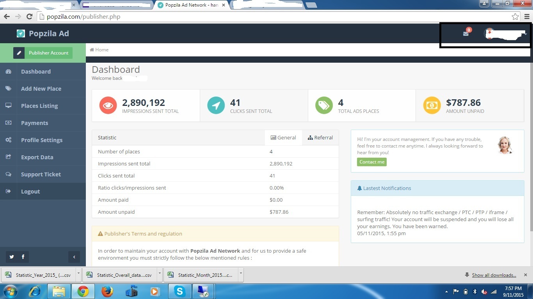The image size is (533, 299).
Task: Open the Support Ticket section
Action: (x=43, y=174)
